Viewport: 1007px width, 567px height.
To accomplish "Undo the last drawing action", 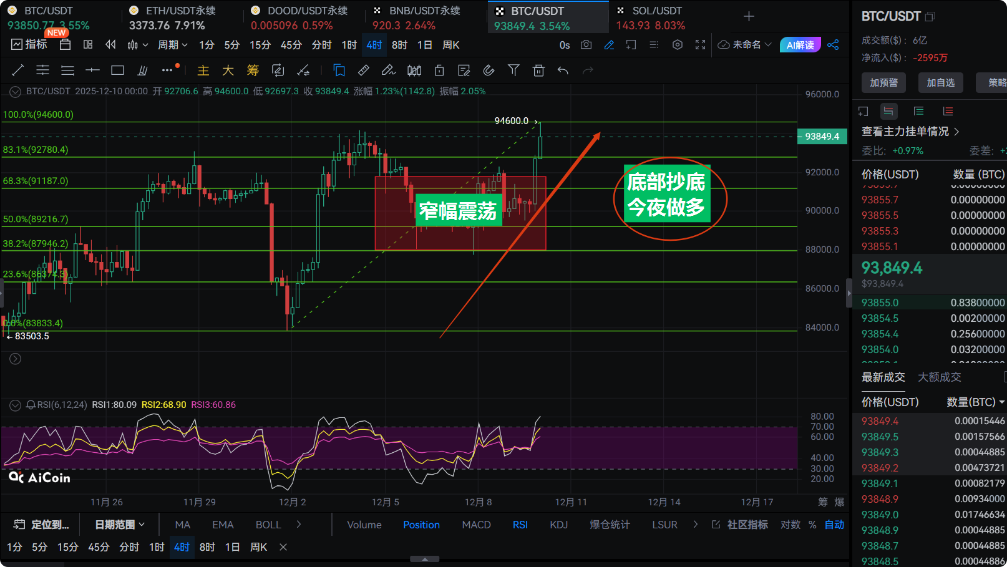I will pyautogui.click(x=563, y=70).
